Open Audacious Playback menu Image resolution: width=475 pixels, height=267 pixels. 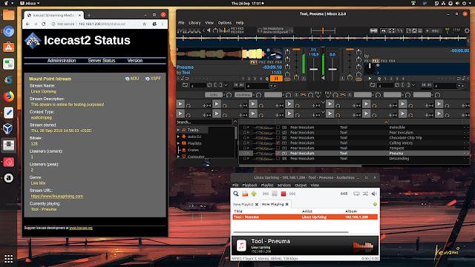click(x=249, y=185)
